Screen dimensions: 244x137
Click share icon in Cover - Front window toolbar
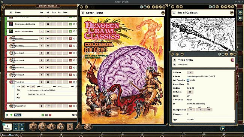click(x=148, y=7)
